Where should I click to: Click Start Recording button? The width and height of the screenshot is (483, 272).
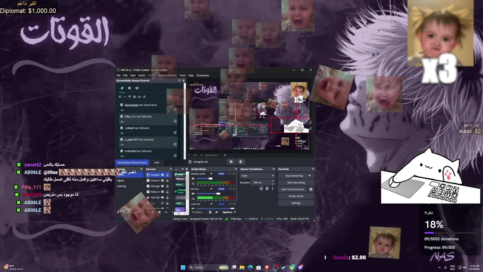[296, 182]
